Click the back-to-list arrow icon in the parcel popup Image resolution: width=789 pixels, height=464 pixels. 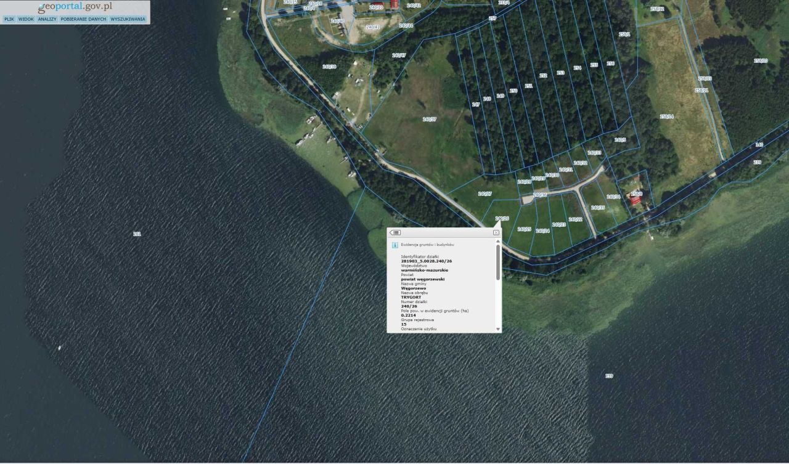[x=395, y=232]
